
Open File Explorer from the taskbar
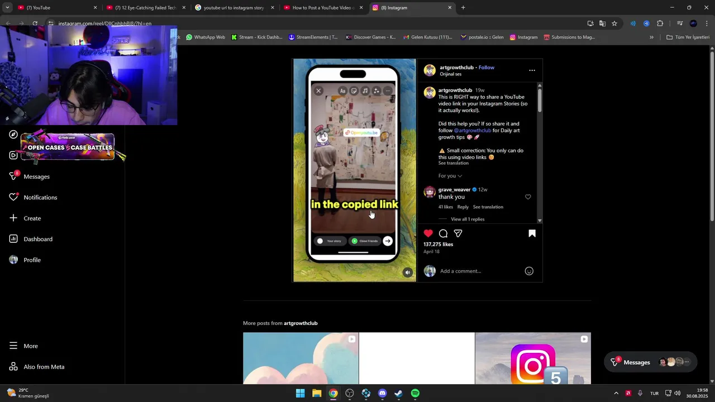point(317,393)
